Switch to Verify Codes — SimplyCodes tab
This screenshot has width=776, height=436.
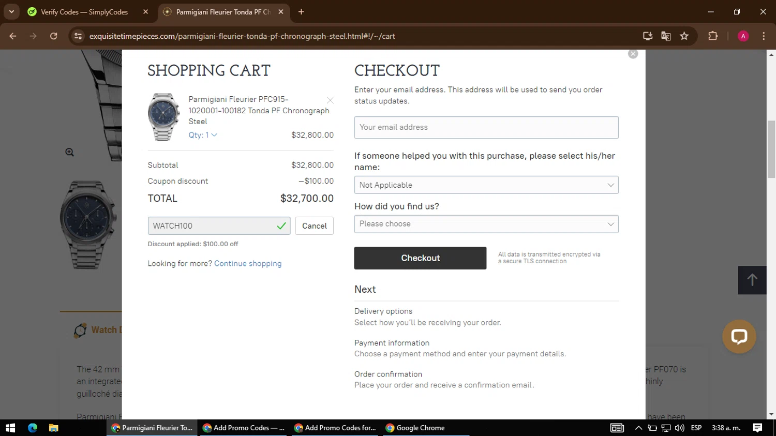[x=84, y=12]
